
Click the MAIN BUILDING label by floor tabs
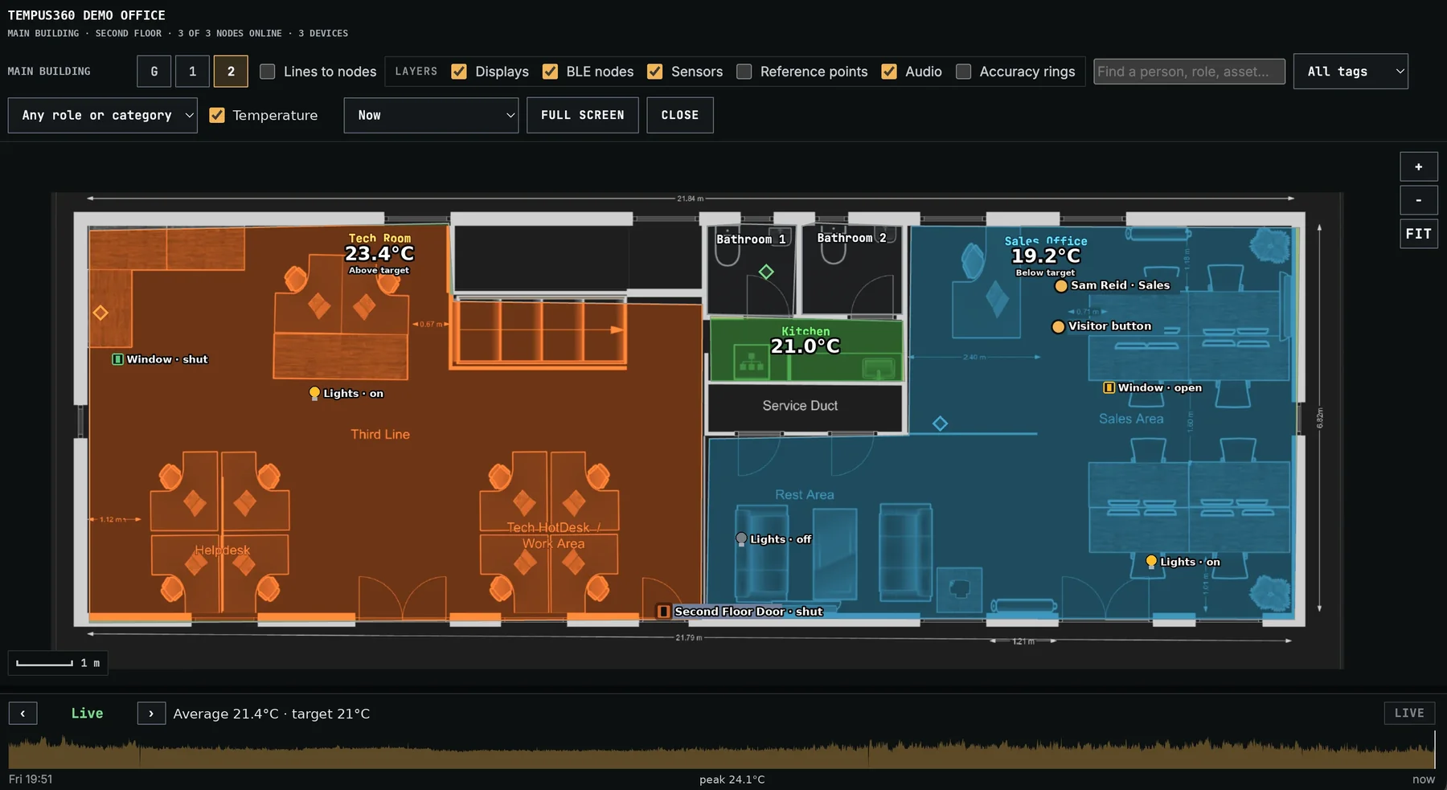coord(49,72)
